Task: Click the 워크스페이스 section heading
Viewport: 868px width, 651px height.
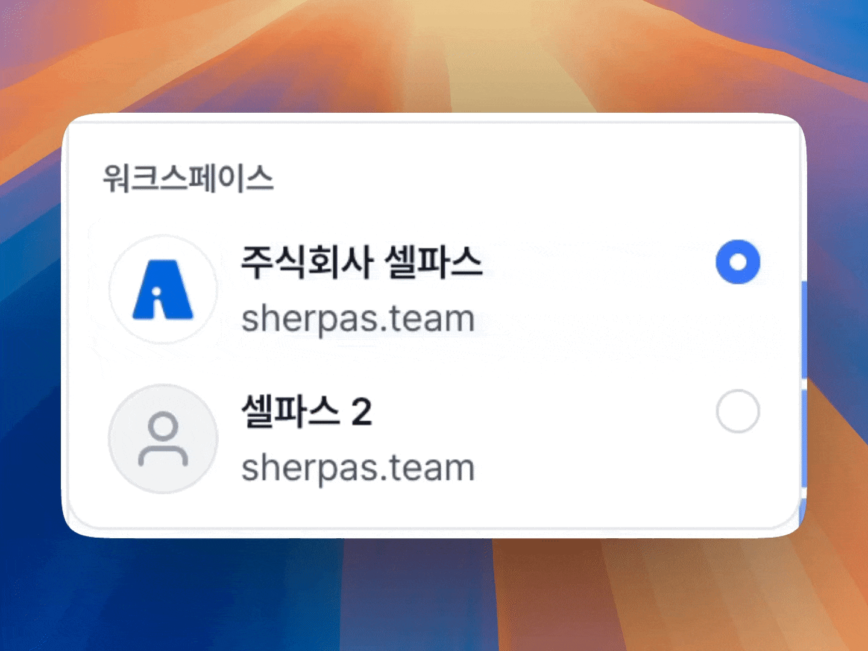Action: [x=188, y=178]
